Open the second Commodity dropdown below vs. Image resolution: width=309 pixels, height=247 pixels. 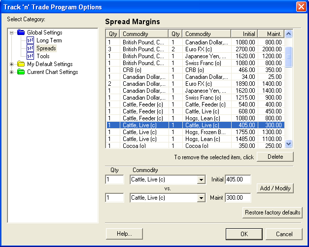[x=201, y=198]
